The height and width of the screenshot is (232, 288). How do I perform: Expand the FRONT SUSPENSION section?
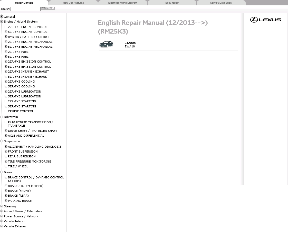(6, 152)
